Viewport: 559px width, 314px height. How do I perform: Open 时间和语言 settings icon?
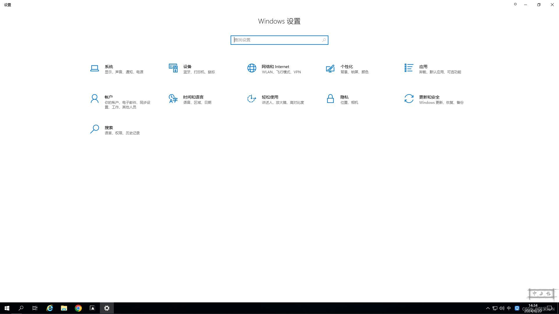click(173, 99)
